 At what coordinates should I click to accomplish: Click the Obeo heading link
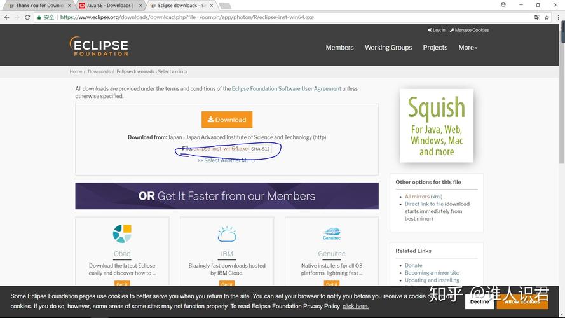[122, 254]
